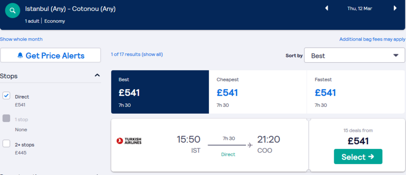The width and height of the screenshot is (406, 175).
Task: Tick the disabled 1 stop checkbox
Action: (6, 119)
